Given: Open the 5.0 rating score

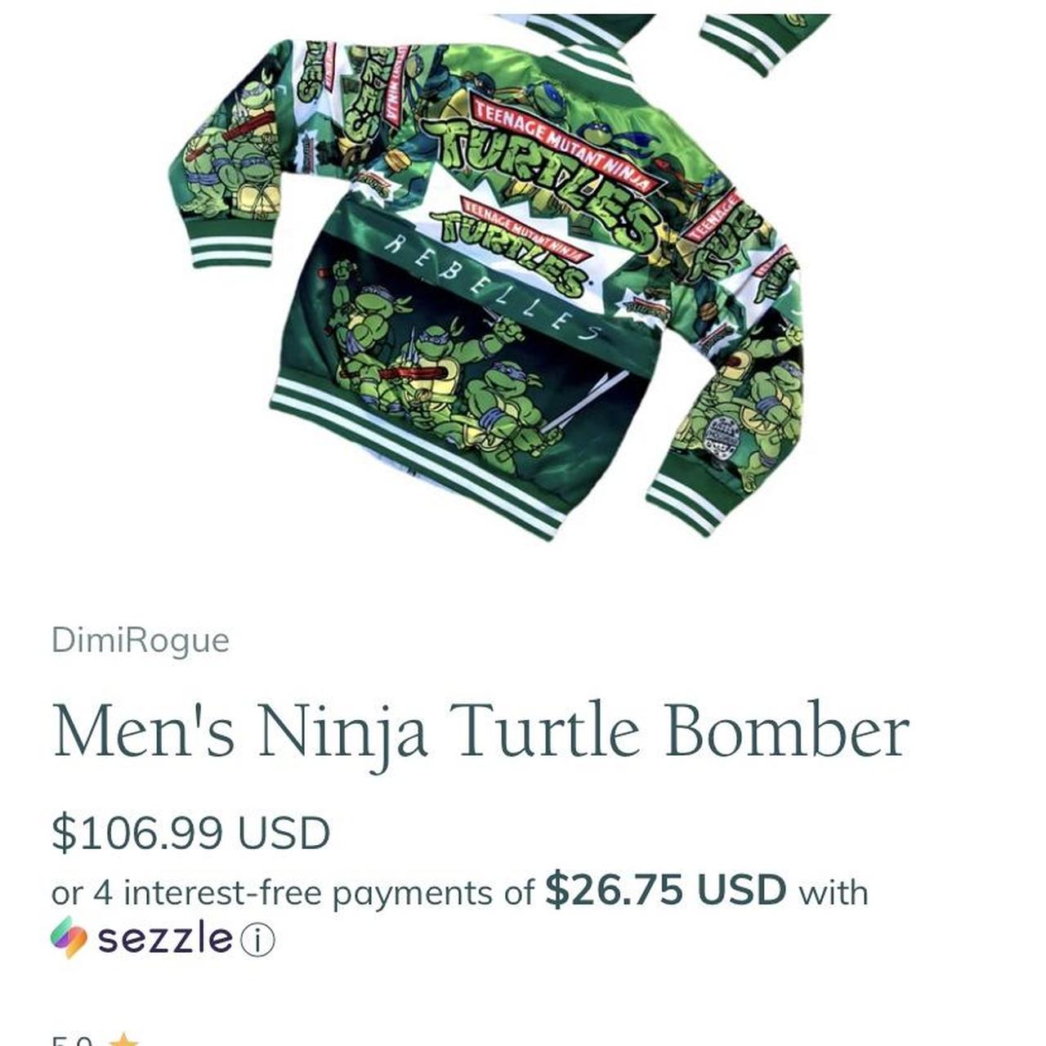Looking at the screenshot, I should (x=74, y=1040).
